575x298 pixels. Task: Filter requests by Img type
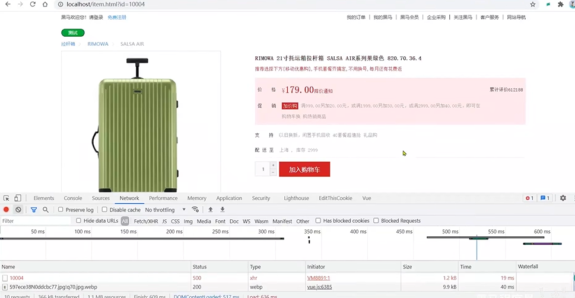188,221
